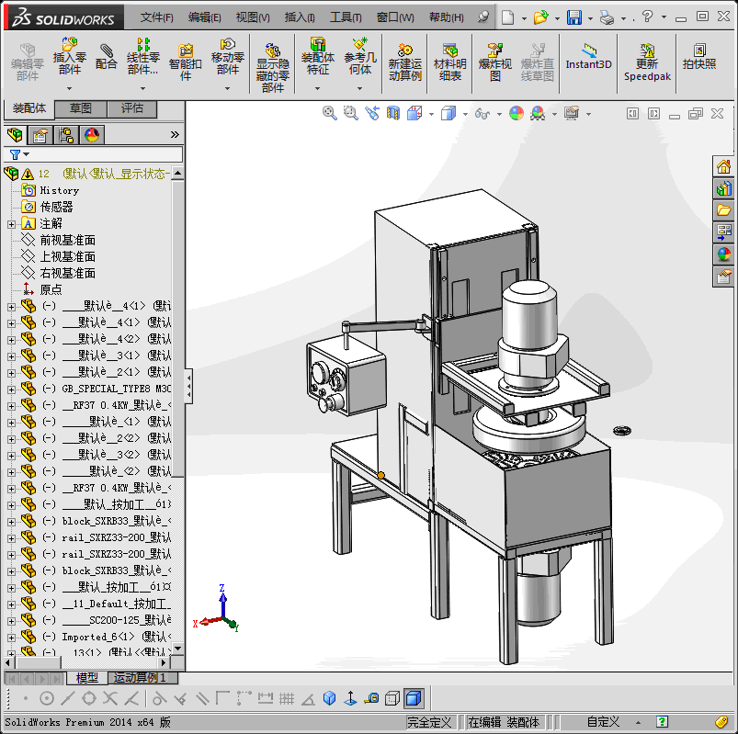The image size is (738, 734).
Task: Expand the manager tabs chevron (»)
Action: 175,134
